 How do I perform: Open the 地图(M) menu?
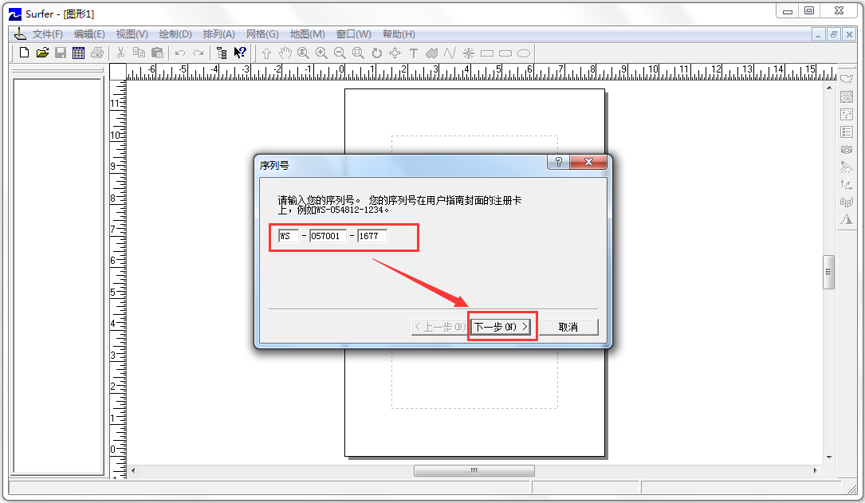coord(307,34)
